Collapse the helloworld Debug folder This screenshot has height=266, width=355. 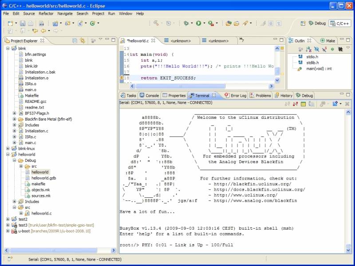(x=15, y=160)
